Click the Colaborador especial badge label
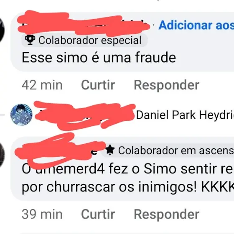Viewport: 234px width, 234px height. pos(90,40)
